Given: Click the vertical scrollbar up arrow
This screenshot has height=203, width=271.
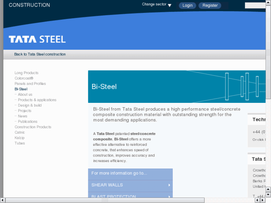Looking at the screenshot, I should coord(268,3).
